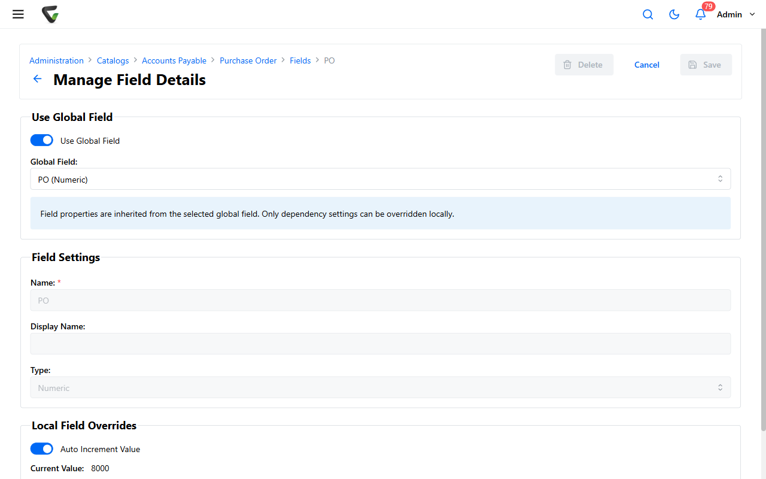The width and height of the screenshot is (766, 479).
Task: Expand the Admin user menu
Action: (736, 14)
